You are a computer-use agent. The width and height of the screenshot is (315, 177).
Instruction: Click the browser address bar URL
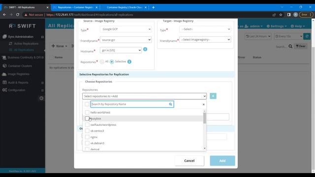click(90, 15)
